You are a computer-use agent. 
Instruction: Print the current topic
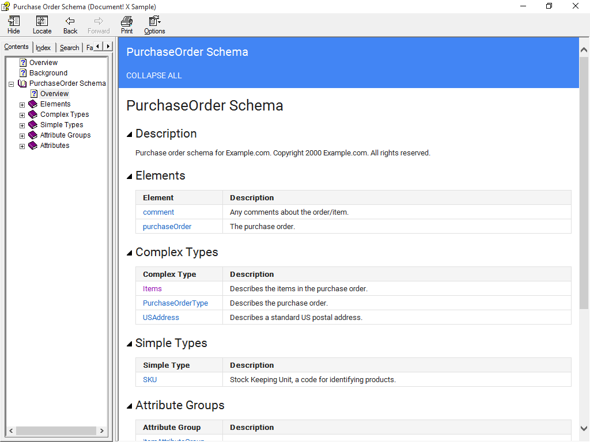tap(126, 21)
